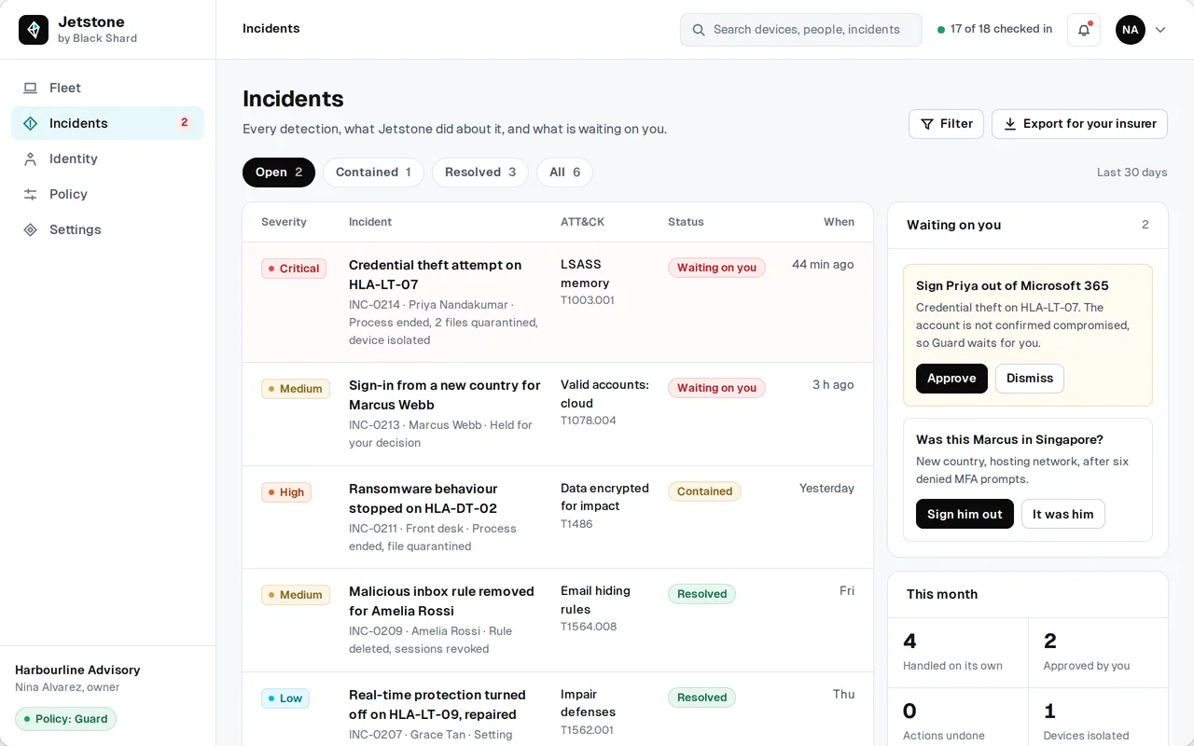Click the NA user avatar
The image size is (1194, 746).
point(1131,30)
